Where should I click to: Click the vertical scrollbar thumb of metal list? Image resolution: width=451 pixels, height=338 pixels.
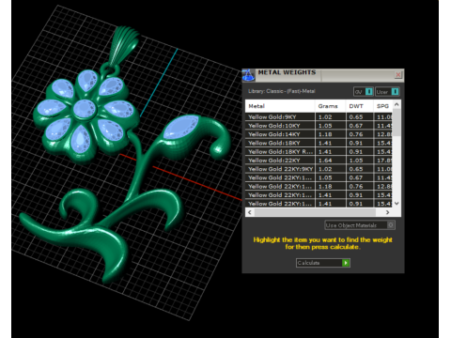point(397,123)
